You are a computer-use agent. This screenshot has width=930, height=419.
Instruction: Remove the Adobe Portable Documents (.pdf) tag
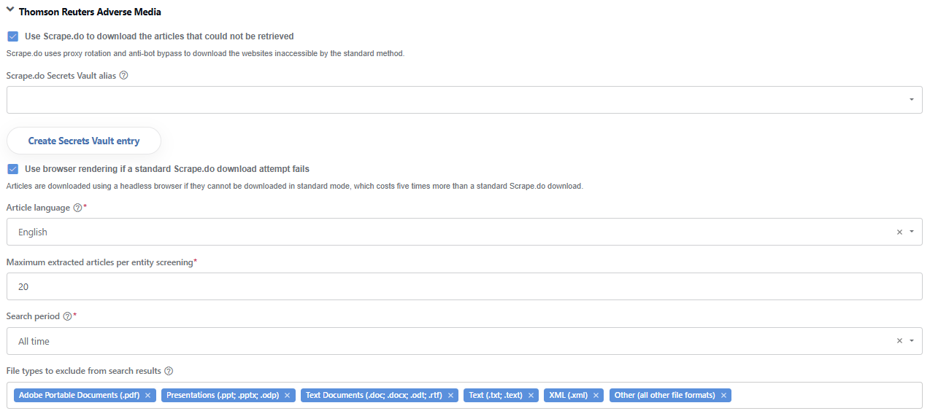point(148,396)
